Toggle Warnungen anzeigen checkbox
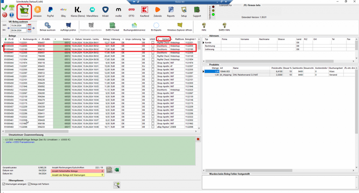This screenshot has width=359, height=193. click(4, 184)
